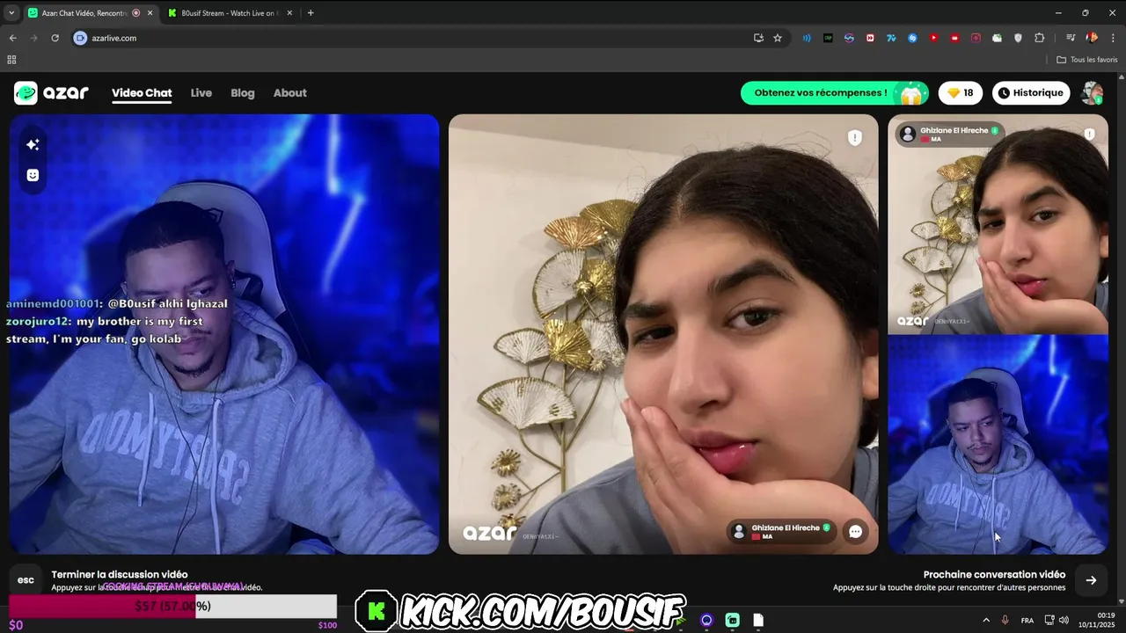Viewport: 1126px width, 633px height.
Task: Open the sparkle effects icon on your video
Action: (33, 144)
